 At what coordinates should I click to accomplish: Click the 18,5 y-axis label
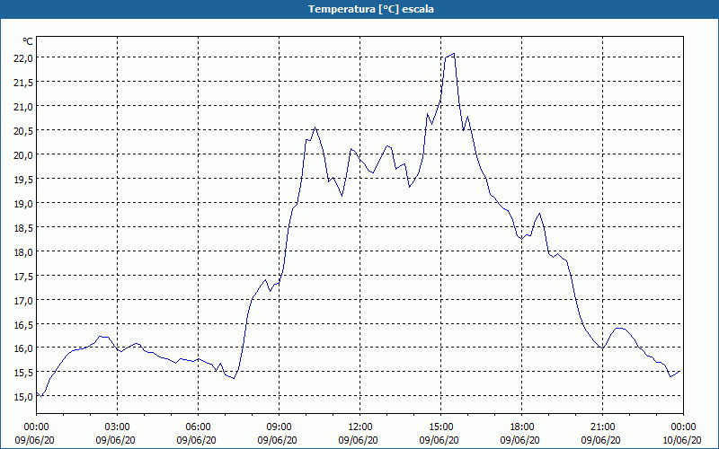[x=23, y=228]
